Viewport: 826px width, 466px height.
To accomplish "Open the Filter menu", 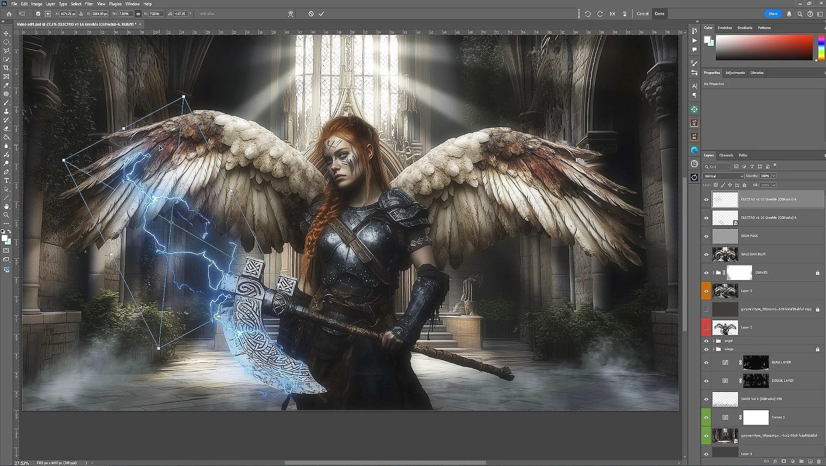I will [89, 4].
